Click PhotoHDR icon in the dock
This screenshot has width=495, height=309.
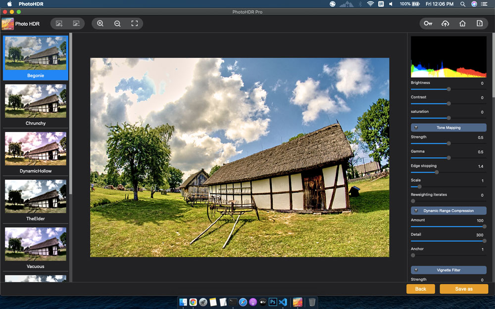pyautogui.click(x=297, y=302)
